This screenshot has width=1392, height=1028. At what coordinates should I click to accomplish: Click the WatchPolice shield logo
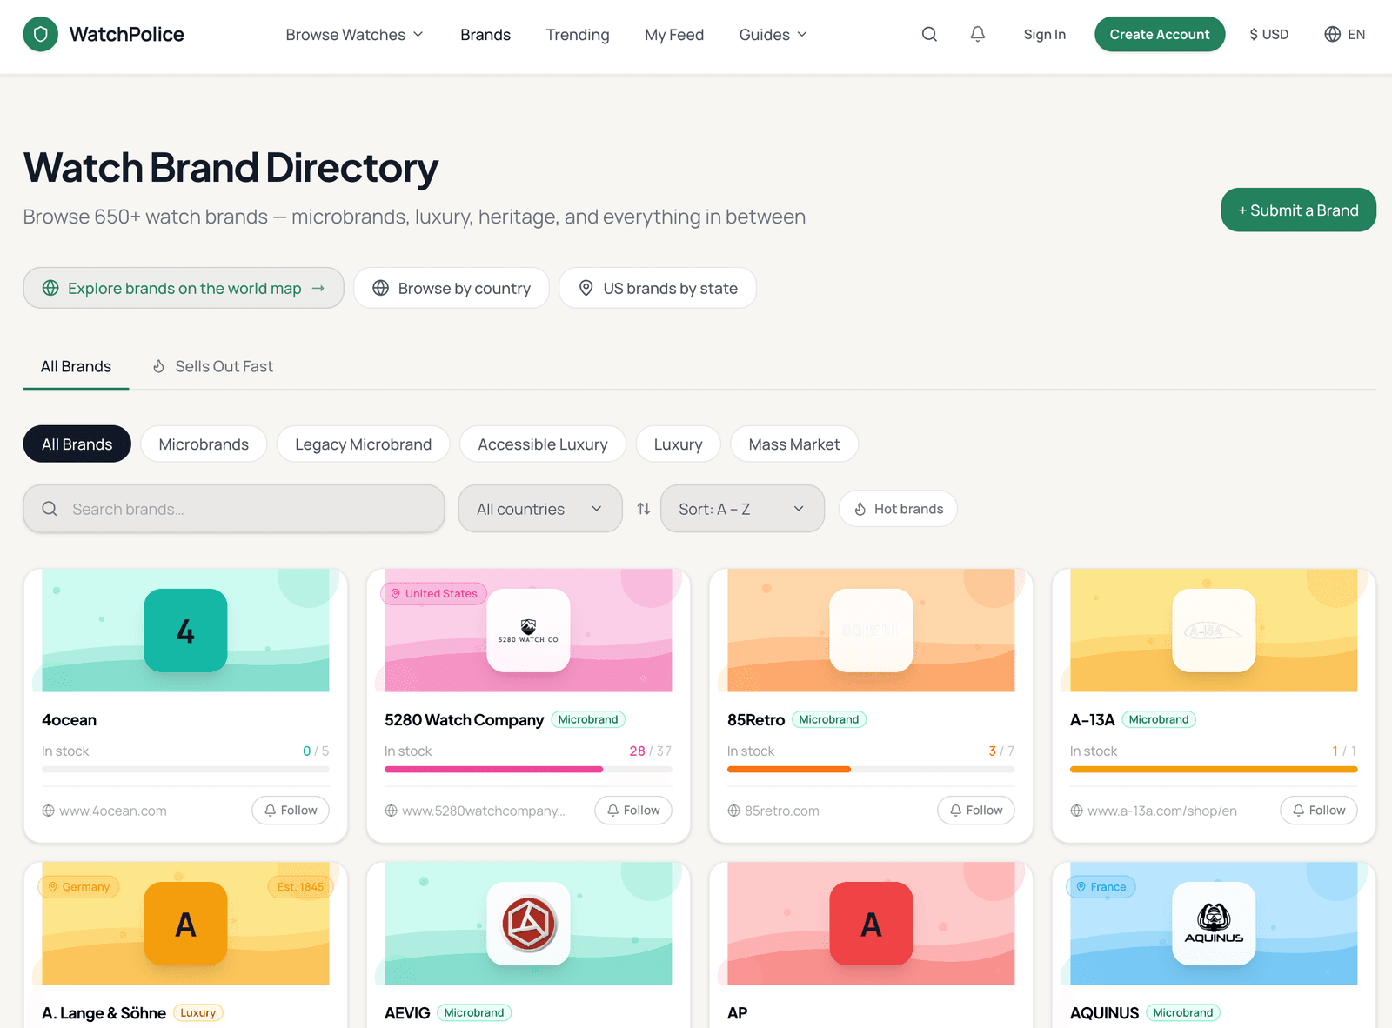tap(40, 34)
